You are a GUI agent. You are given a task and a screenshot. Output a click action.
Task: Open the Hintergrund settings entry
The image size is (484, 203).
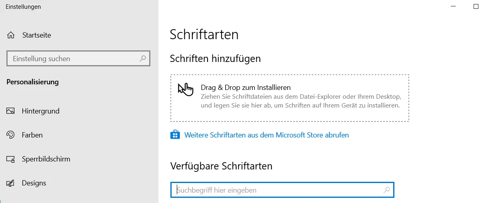pos(40,111)
